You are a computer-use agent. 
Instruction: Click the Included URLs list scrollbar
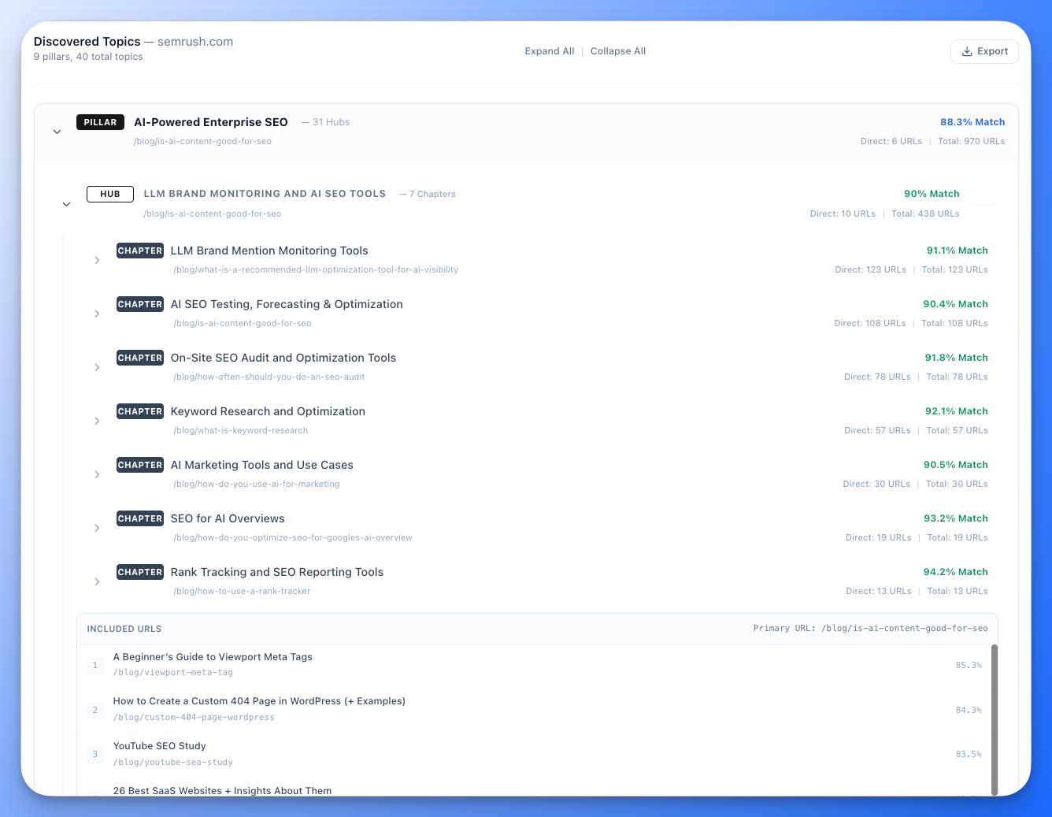[994, 719]
